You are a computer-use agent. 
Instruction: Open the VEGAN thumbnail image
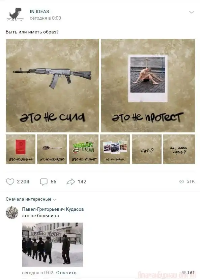click(x=84, y=149)
